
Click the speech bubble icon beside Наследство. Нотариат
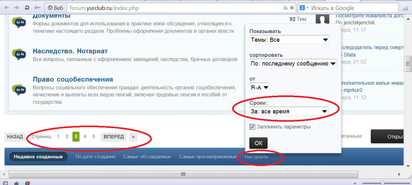coord(18,54)
